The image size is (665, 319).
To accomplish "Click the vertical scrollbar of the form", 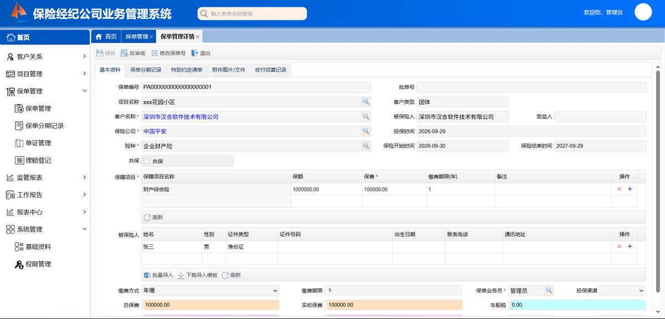I will (x=658, y=181).
